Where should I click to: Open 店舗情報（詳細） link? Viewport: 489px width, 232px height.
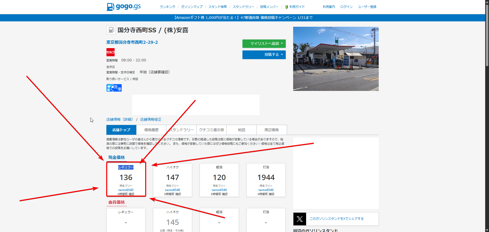point(120,119)
